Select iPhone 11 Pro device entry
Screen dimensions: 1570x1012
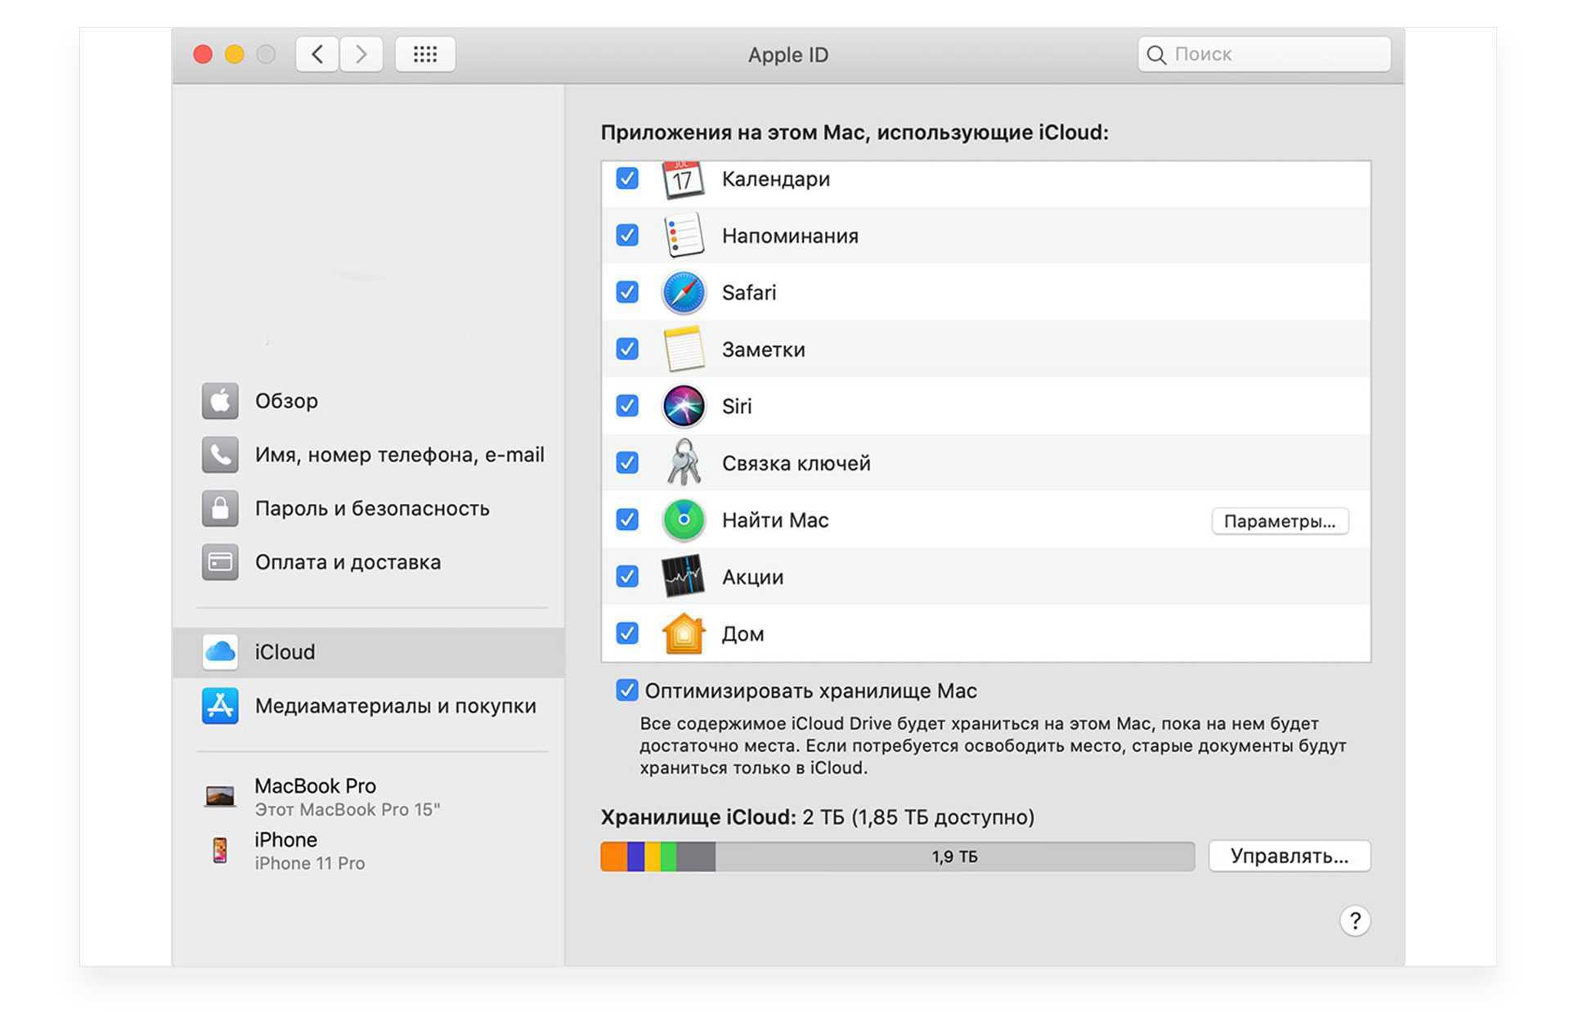(x=369, y=850)
